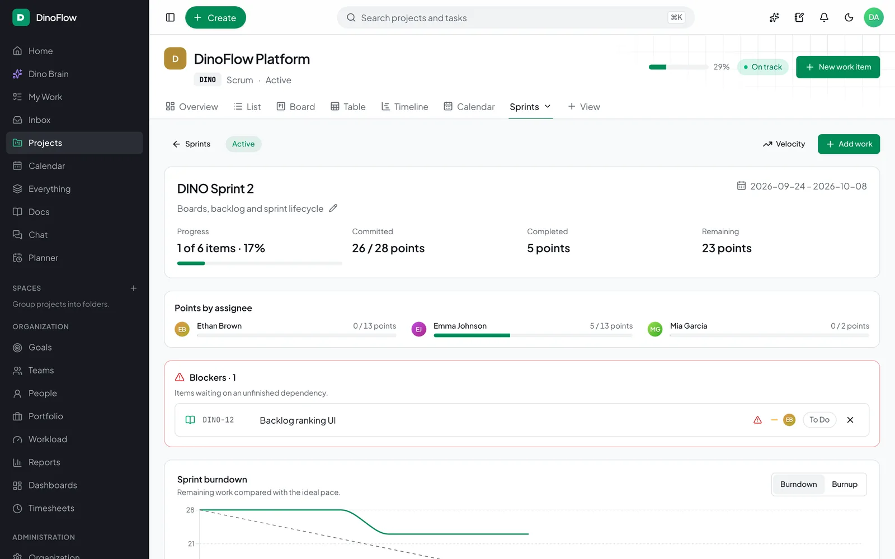Add a new View tab

click(x=584, y=106)
